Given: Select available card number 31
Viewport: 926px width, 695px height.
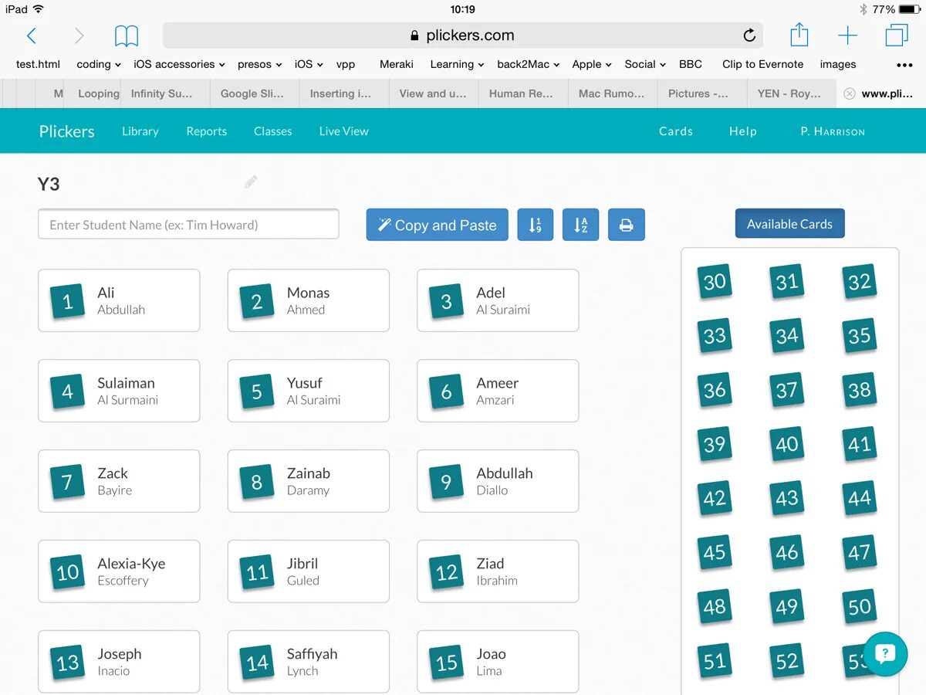Looking at the screenshot, I should 787,282.
